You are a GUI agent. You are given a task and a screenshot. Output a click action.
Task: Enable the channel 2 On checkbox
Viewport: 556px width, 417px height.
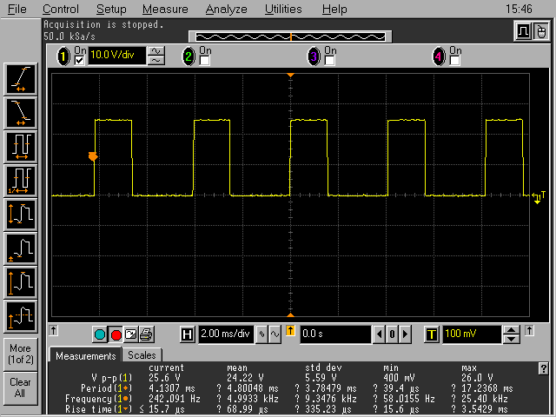(x=205, y=61)
